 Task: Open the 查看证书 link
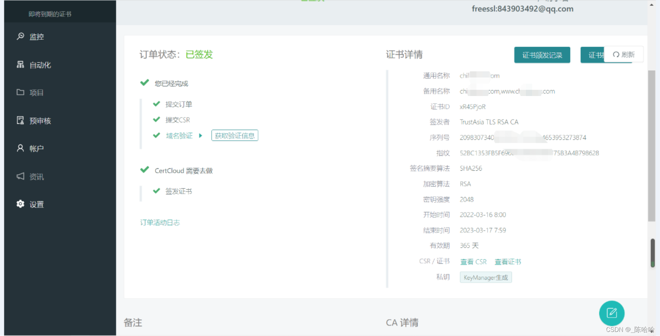click(x=508, y=262)
